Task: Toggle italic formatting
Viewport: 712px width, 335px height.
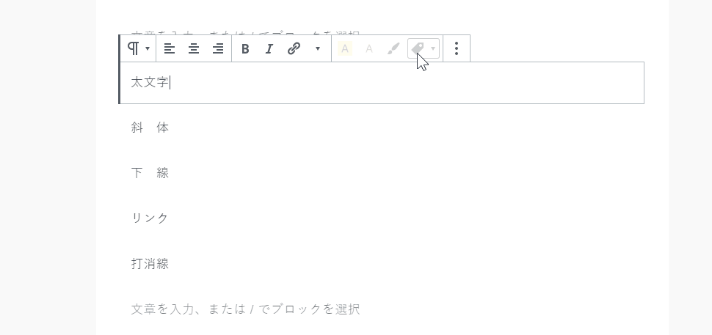Action: click(x=269, y=48)
